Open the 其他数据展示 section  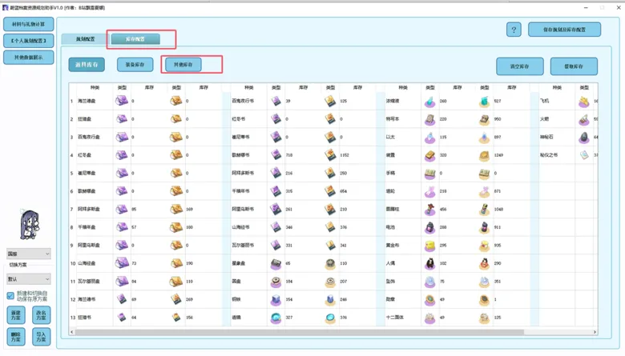(x=28, y=58)
